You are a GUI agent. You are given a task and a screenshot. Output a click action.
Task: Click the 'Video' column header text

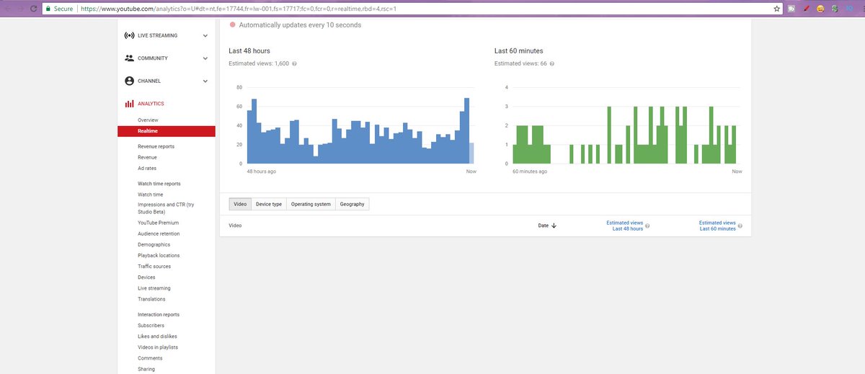tap(235, 226)
